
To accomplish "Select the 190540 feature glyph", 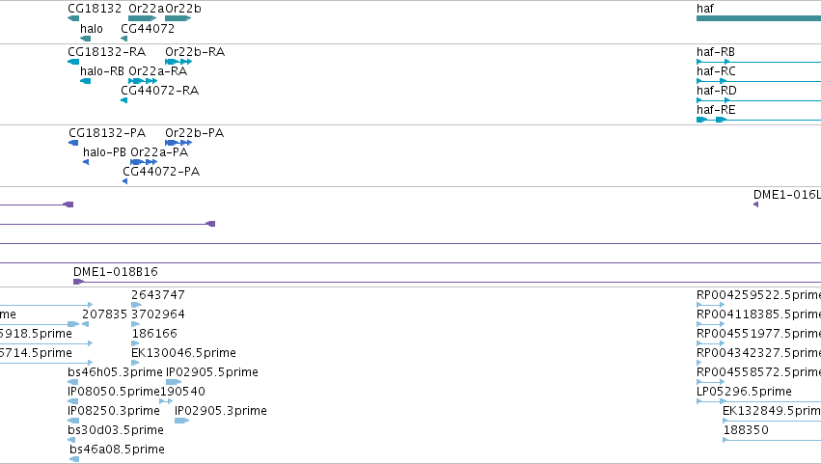I will click(x=166, y=401).
